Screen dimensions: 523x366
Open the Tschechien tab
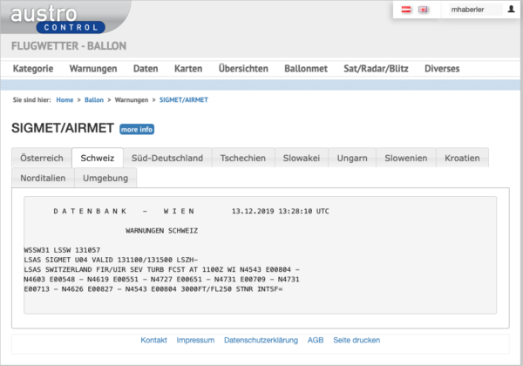[243, 158]
